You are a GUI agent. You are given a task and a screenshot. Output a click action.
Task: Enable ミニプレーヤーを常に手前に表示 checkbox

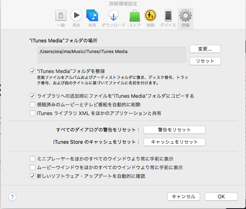point(33,159)
